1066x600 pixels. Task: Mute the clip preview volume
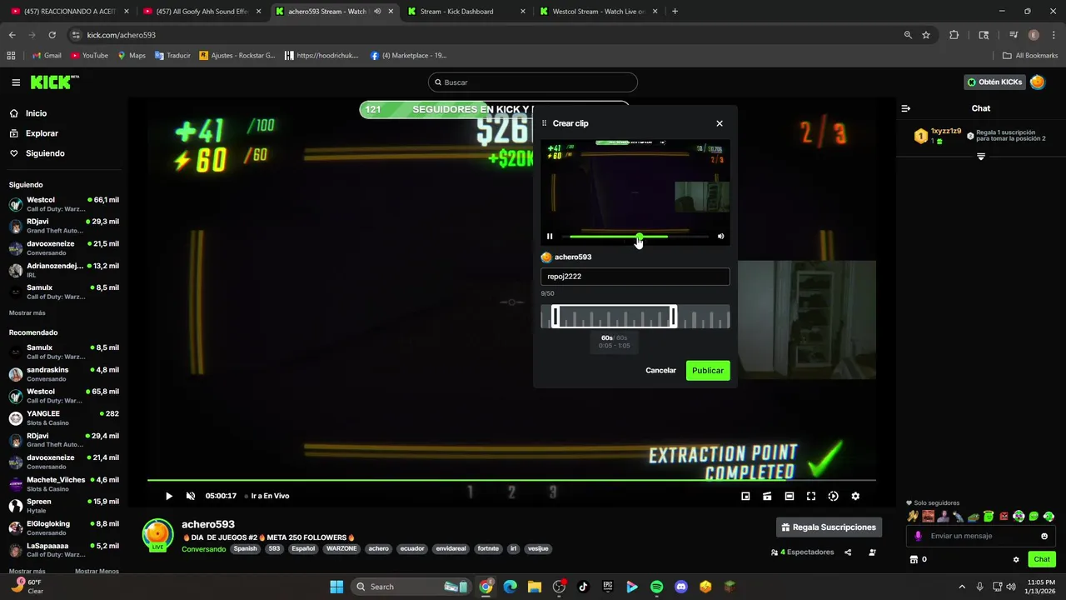[x=720, y=237]
